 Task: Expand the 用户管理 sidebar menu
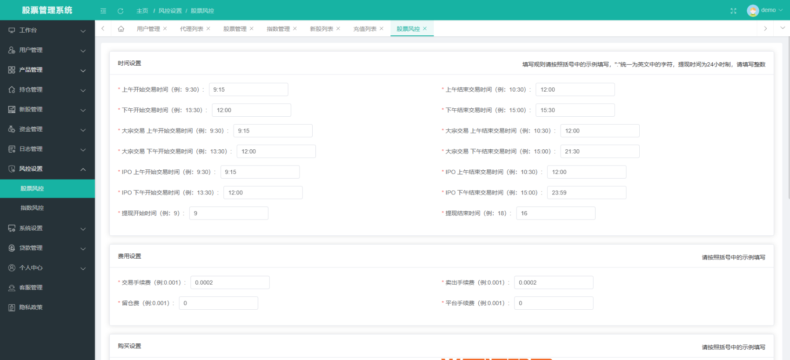pos(47,50)
